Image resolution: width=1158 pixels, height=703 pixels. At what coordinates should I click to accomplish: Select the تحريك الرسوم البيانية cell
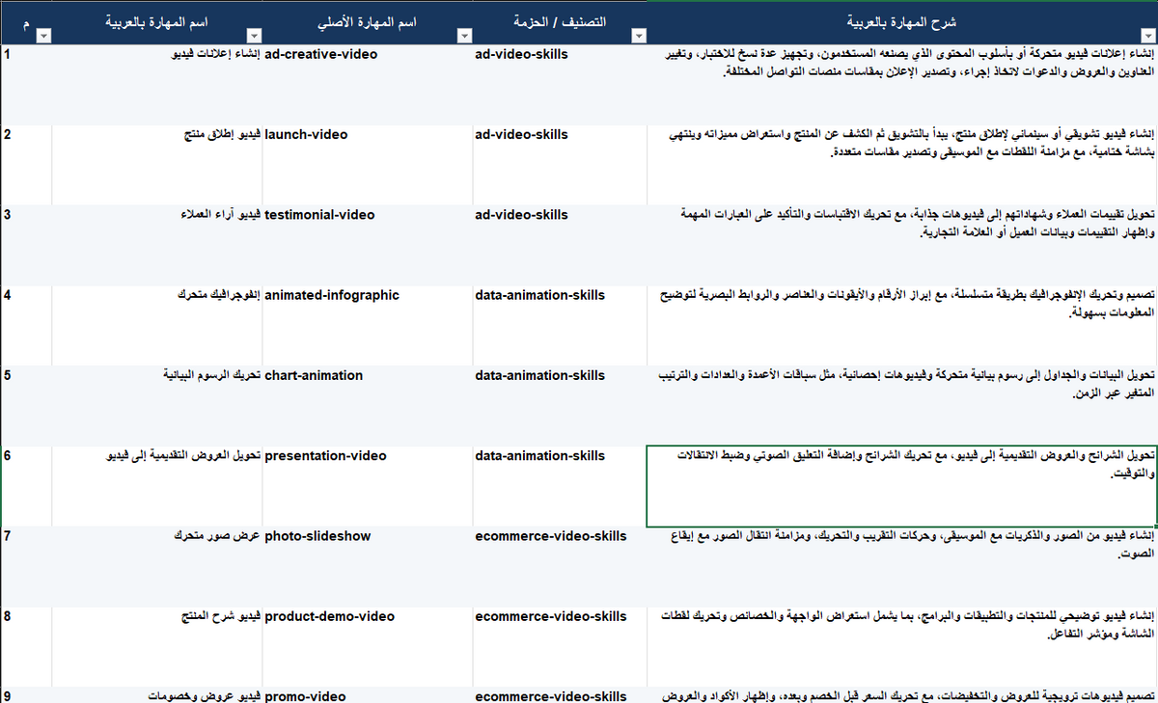(156, 405)
